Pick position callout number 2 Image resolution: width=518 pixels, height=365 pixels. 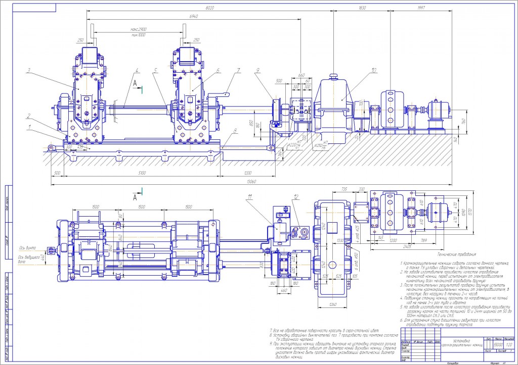[29, 116]
